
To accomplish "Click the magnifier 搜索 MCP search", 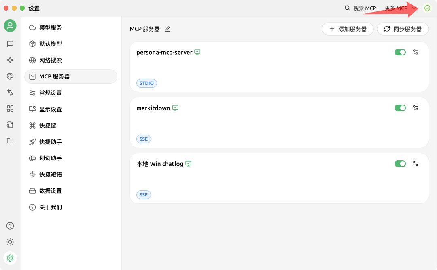I will [x=361, y=8].
